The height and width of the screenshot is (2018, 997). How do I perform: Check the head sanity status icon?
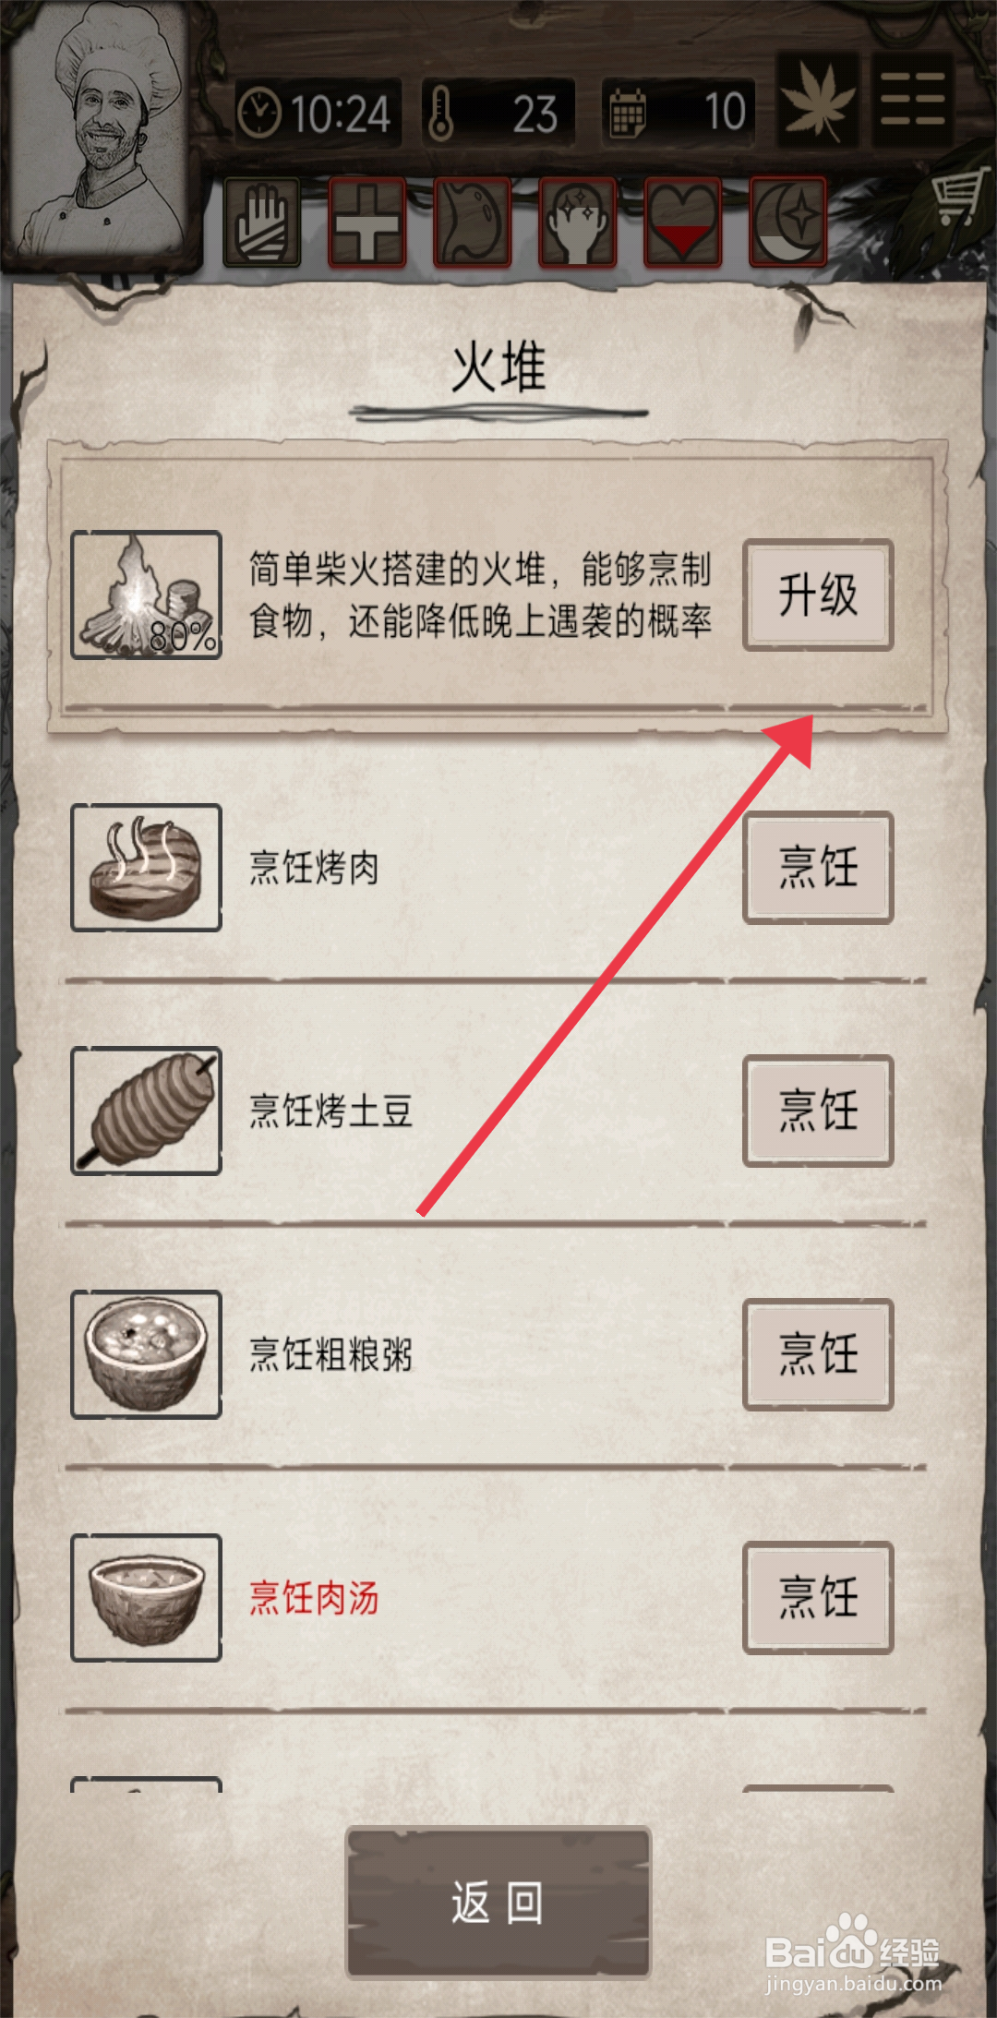tap(578, 223)
